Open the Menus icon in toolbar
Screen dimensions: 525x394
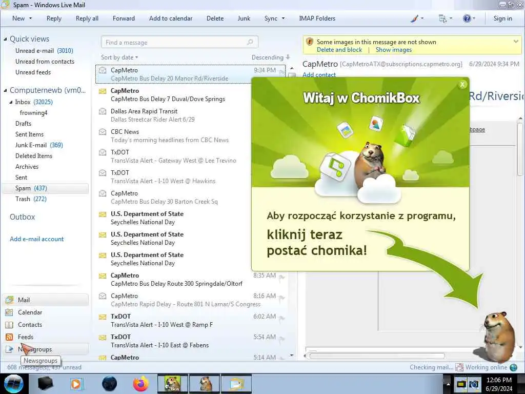point(442,18)
